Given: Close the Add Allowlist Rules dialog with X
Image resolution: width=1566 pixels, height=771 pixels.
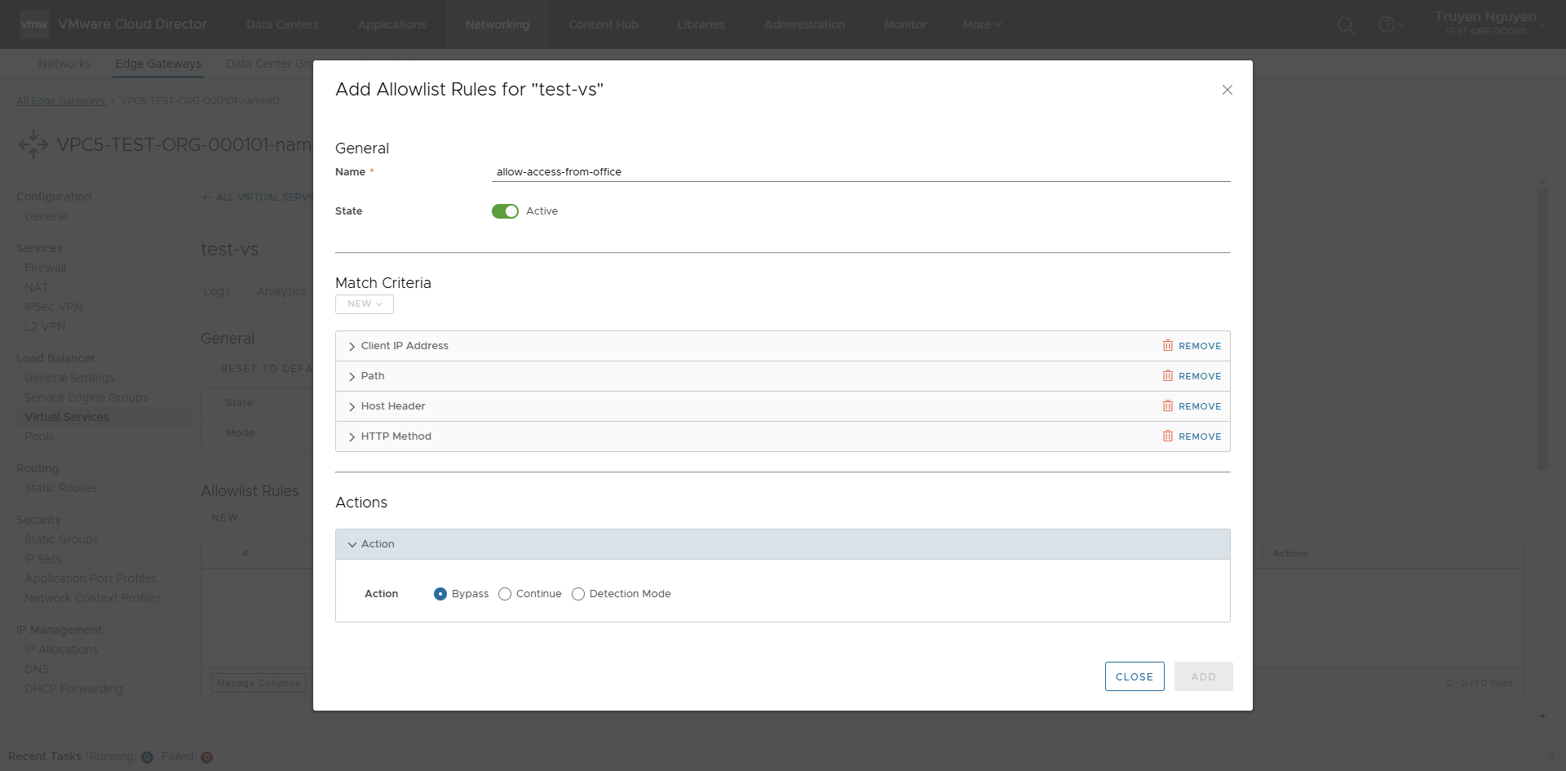Looking at the screenshot, I should (x=1227, y=90).
